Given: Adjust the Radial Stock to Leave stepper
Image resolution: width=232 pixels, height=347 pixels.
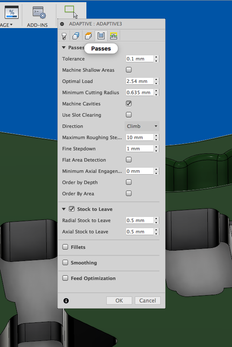Looking at the screenshot, I should pos(156,220).
